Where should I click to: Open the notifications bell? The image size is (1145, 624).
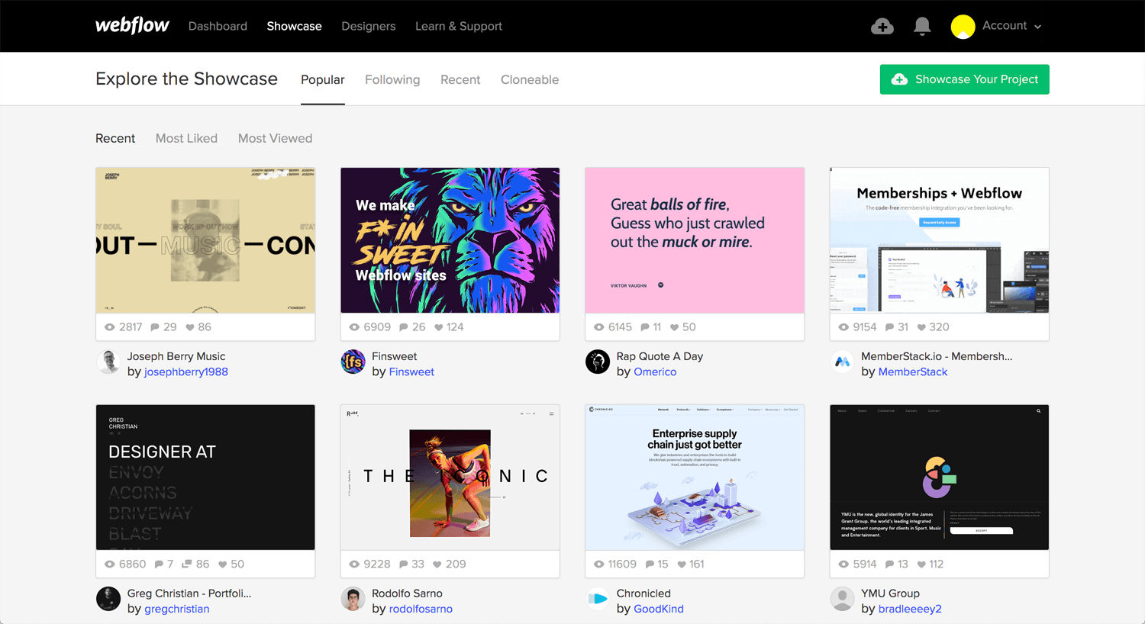(x=922, y=27)
